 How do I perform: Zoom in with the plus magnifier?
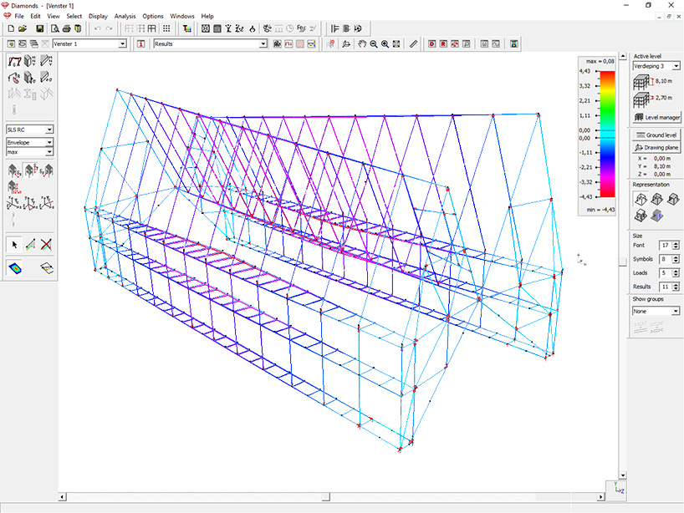[x=385, y=43]
